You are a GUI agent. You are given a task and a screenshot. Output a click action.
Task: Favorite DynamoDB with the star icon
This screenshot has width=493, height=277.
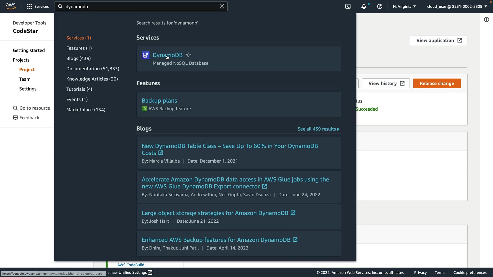point(188,55)
